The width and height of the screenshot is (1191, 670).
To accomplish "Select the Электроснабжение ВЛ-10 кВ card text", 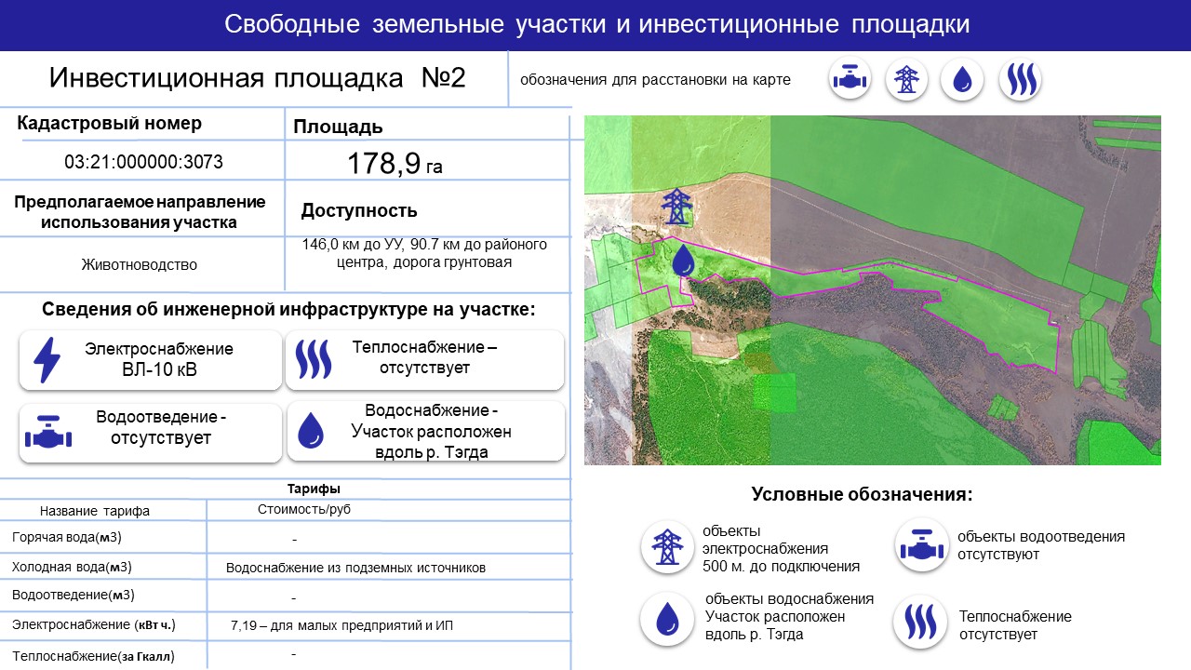I will tap(159, 360).
